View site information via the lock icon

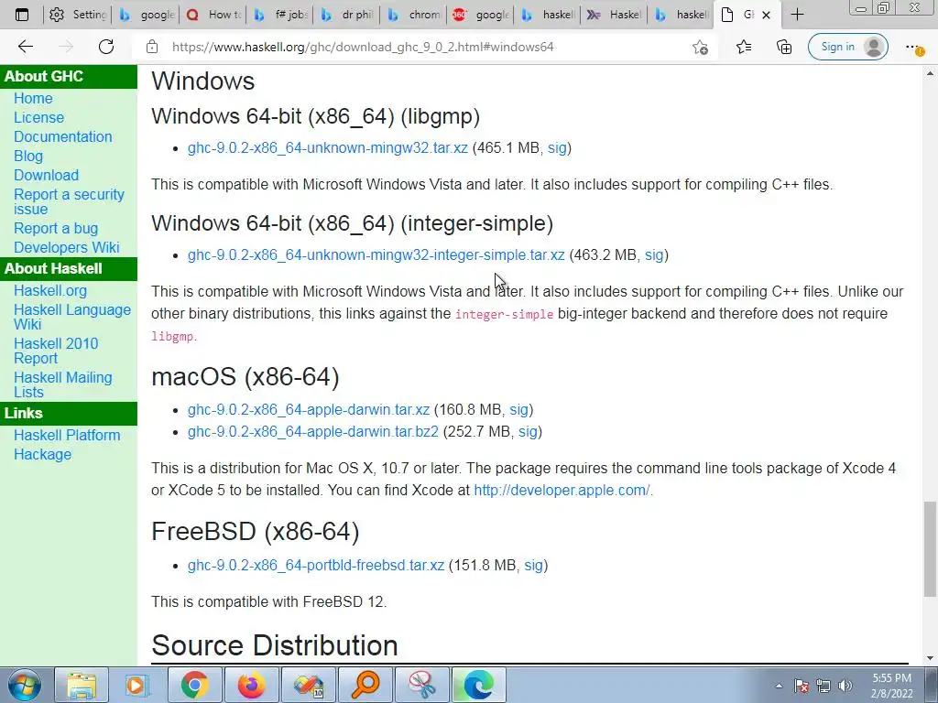click(x=152, y=47)
